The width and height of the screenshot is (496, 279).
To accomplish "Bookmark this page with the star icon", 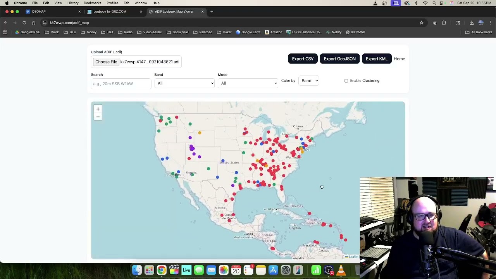I will 422,23.
